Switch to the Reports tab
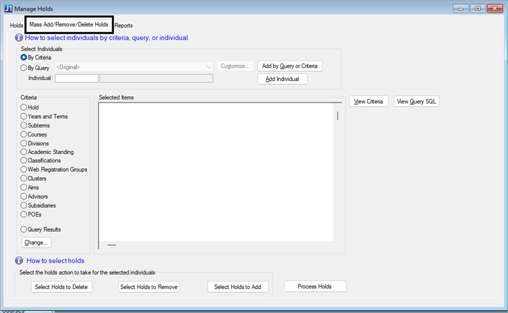508x313 pixels. pos(123,25)
